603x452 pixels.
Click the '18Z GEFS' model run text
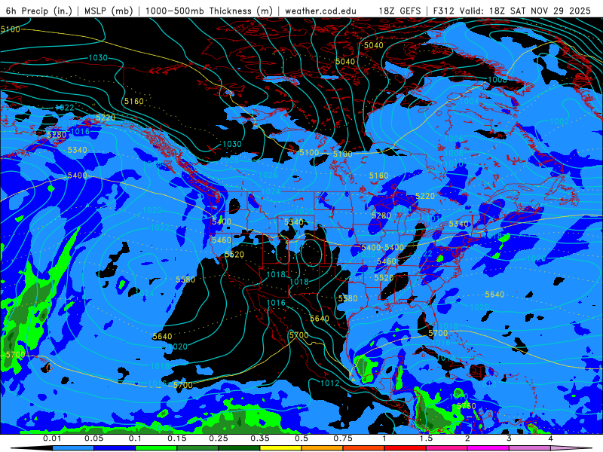point(400,11)
